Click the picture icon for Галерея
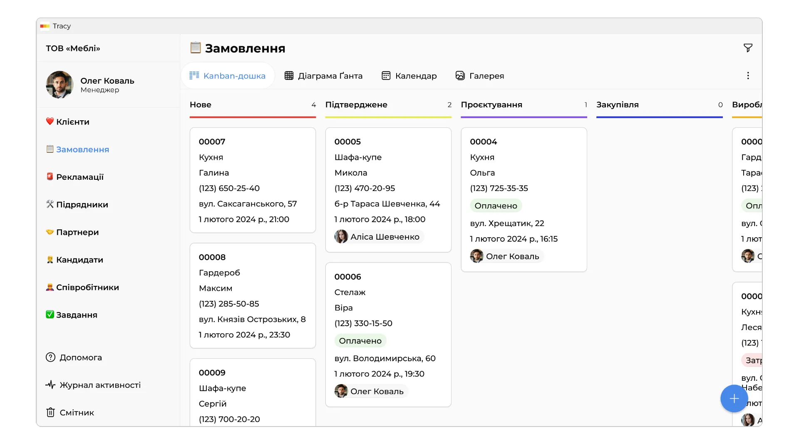This screenshot has height=444, width=799. pyautogui.click(x=460, y=76)
